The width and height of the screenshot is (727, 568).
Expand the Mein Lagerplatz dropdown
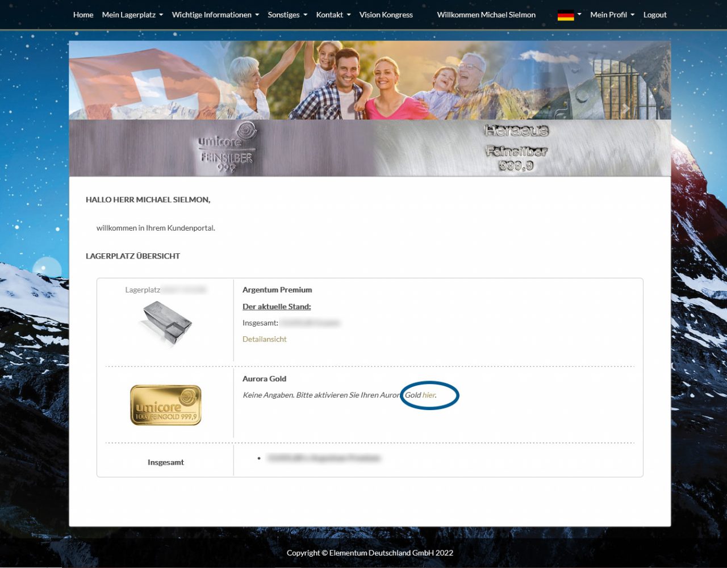coord(132,15)
